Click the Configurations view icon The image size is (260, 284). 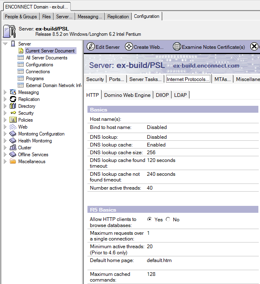tap(20, 64)
